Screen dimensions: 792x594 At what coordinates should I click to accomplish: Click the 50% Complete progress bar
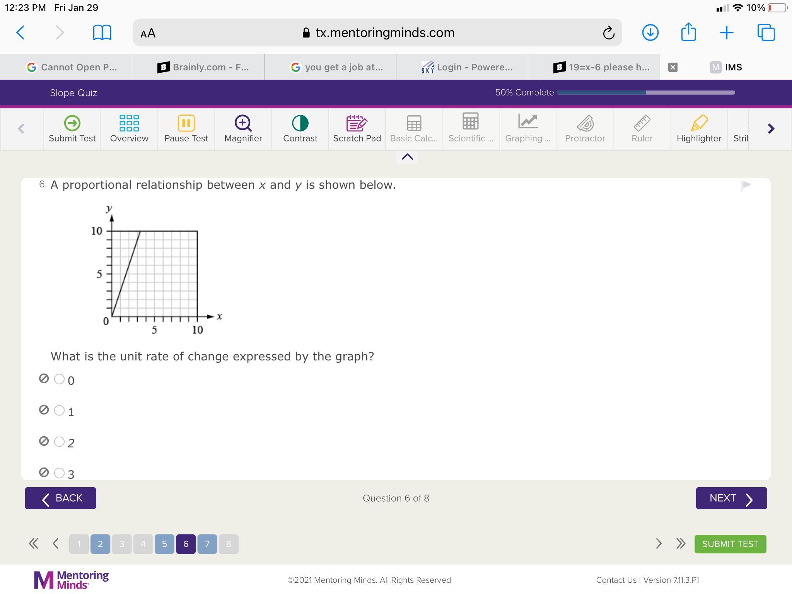[646, 92]
